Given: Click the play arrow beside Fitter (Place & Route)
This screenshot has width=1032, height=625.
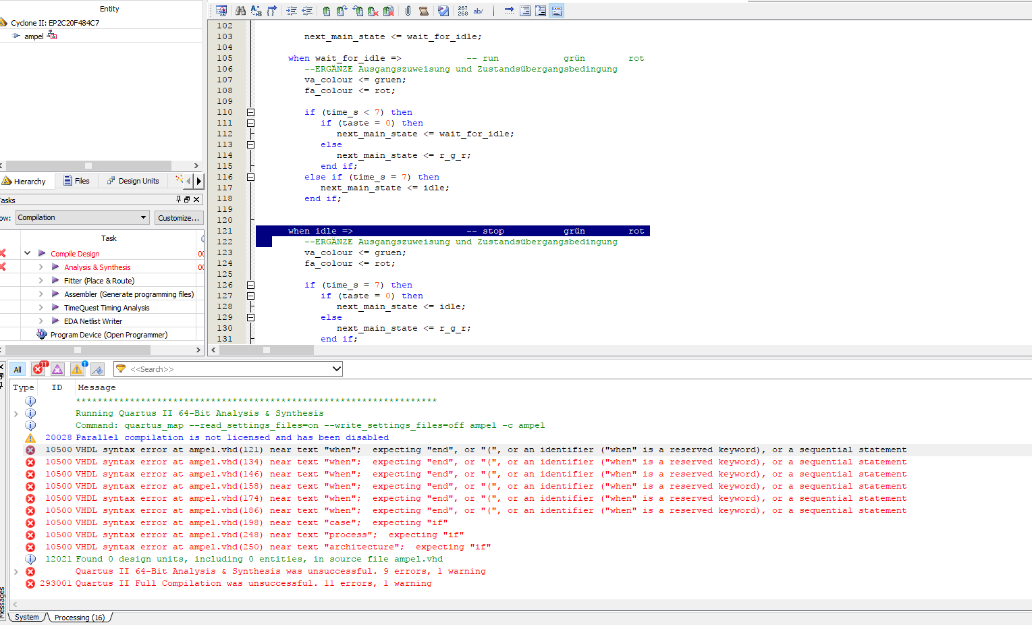Looking at the screenshot, I should pyautogui.click(x=55, y=280).
